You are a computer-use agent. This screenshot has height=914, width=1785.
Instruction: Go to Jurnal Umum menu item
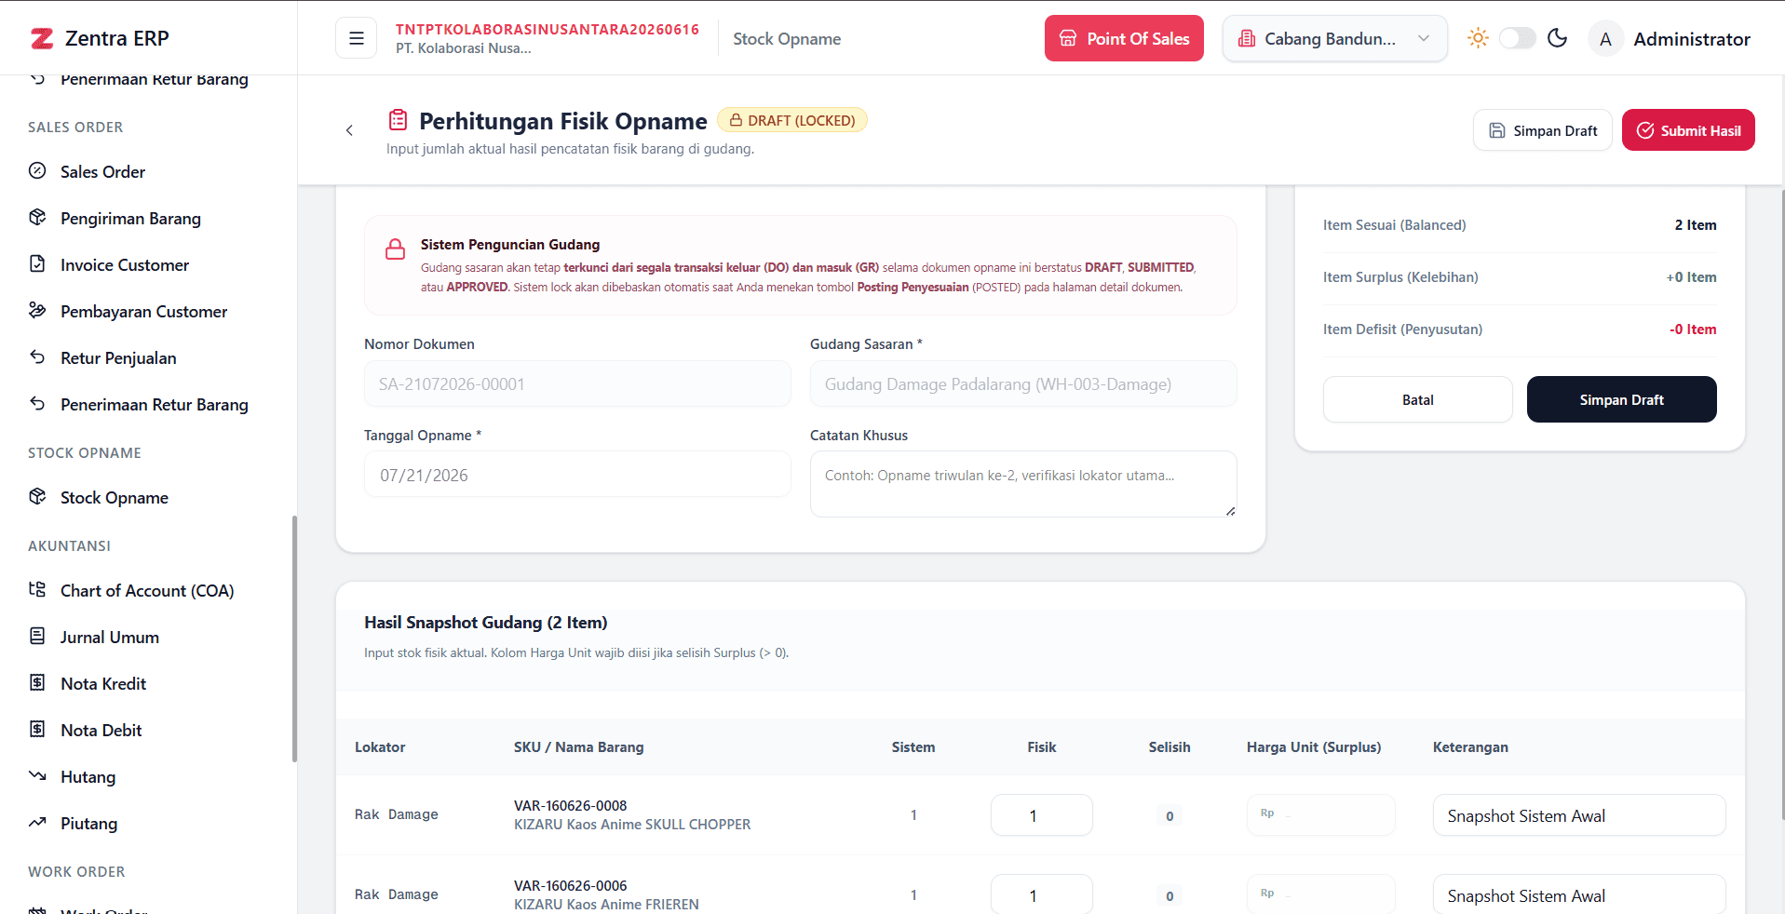tap(110, 638)
